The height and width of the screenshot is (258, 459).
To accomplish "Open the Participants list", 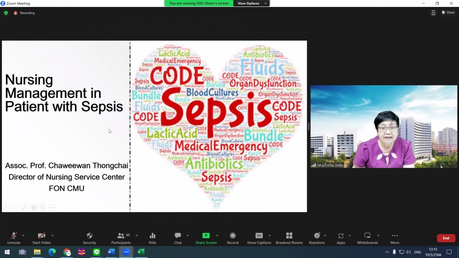I will click(x=121, y=236).
